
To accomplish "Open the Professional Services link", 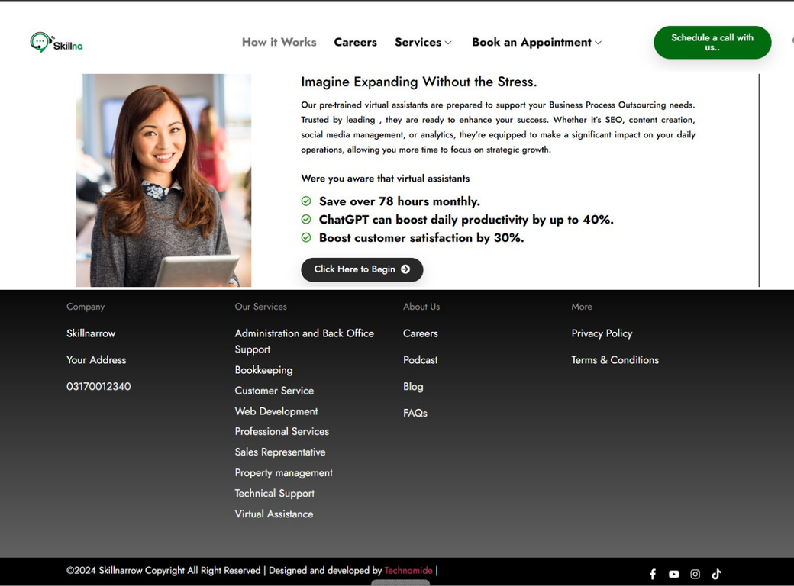I will pyautogui.click(x=282, y=432).
